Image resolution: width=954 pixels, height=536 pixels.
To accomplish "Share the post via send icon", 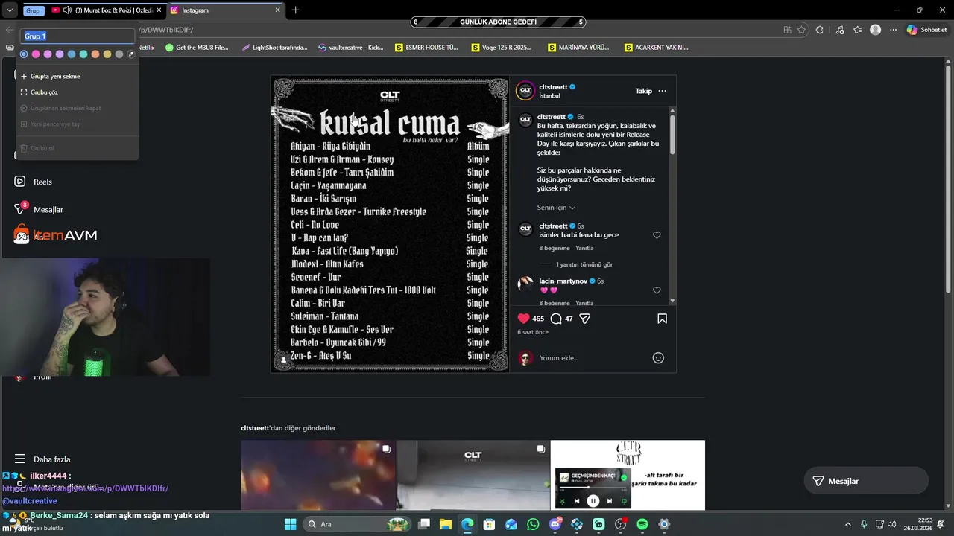I will click(x=585, y=319).
